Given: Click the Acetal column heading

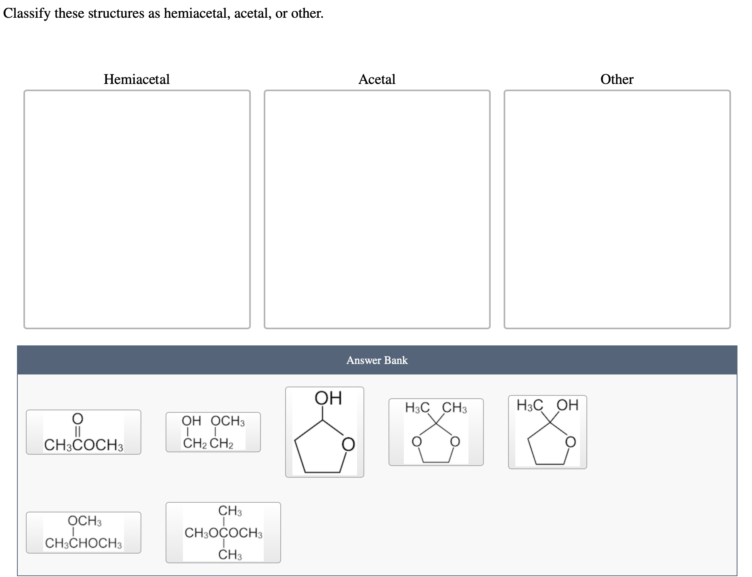Looking at the screenshot, I should point(376,79).
